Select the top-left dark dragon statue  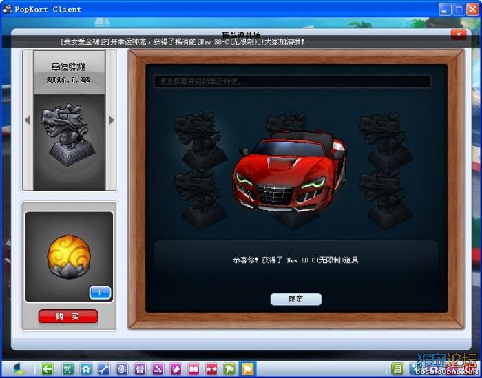[202, 140]
